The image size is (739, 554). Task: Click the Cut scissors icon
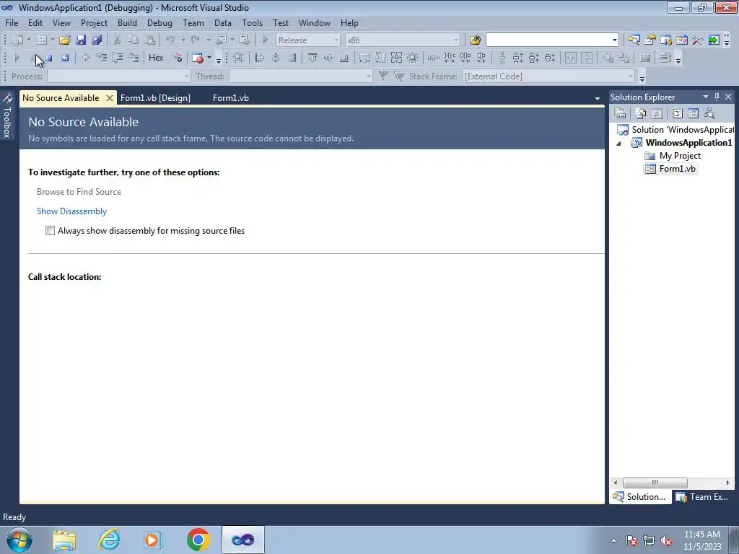point(118,40)
